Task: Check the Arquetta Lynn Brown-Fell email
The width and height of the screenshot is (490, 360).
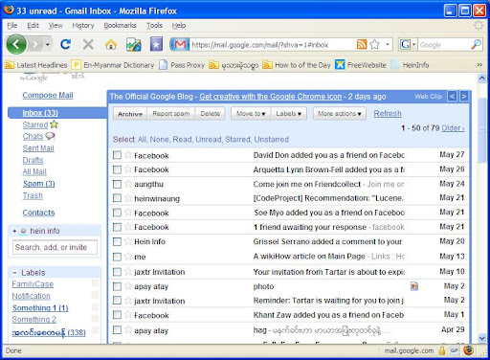Action: point(117,169)
